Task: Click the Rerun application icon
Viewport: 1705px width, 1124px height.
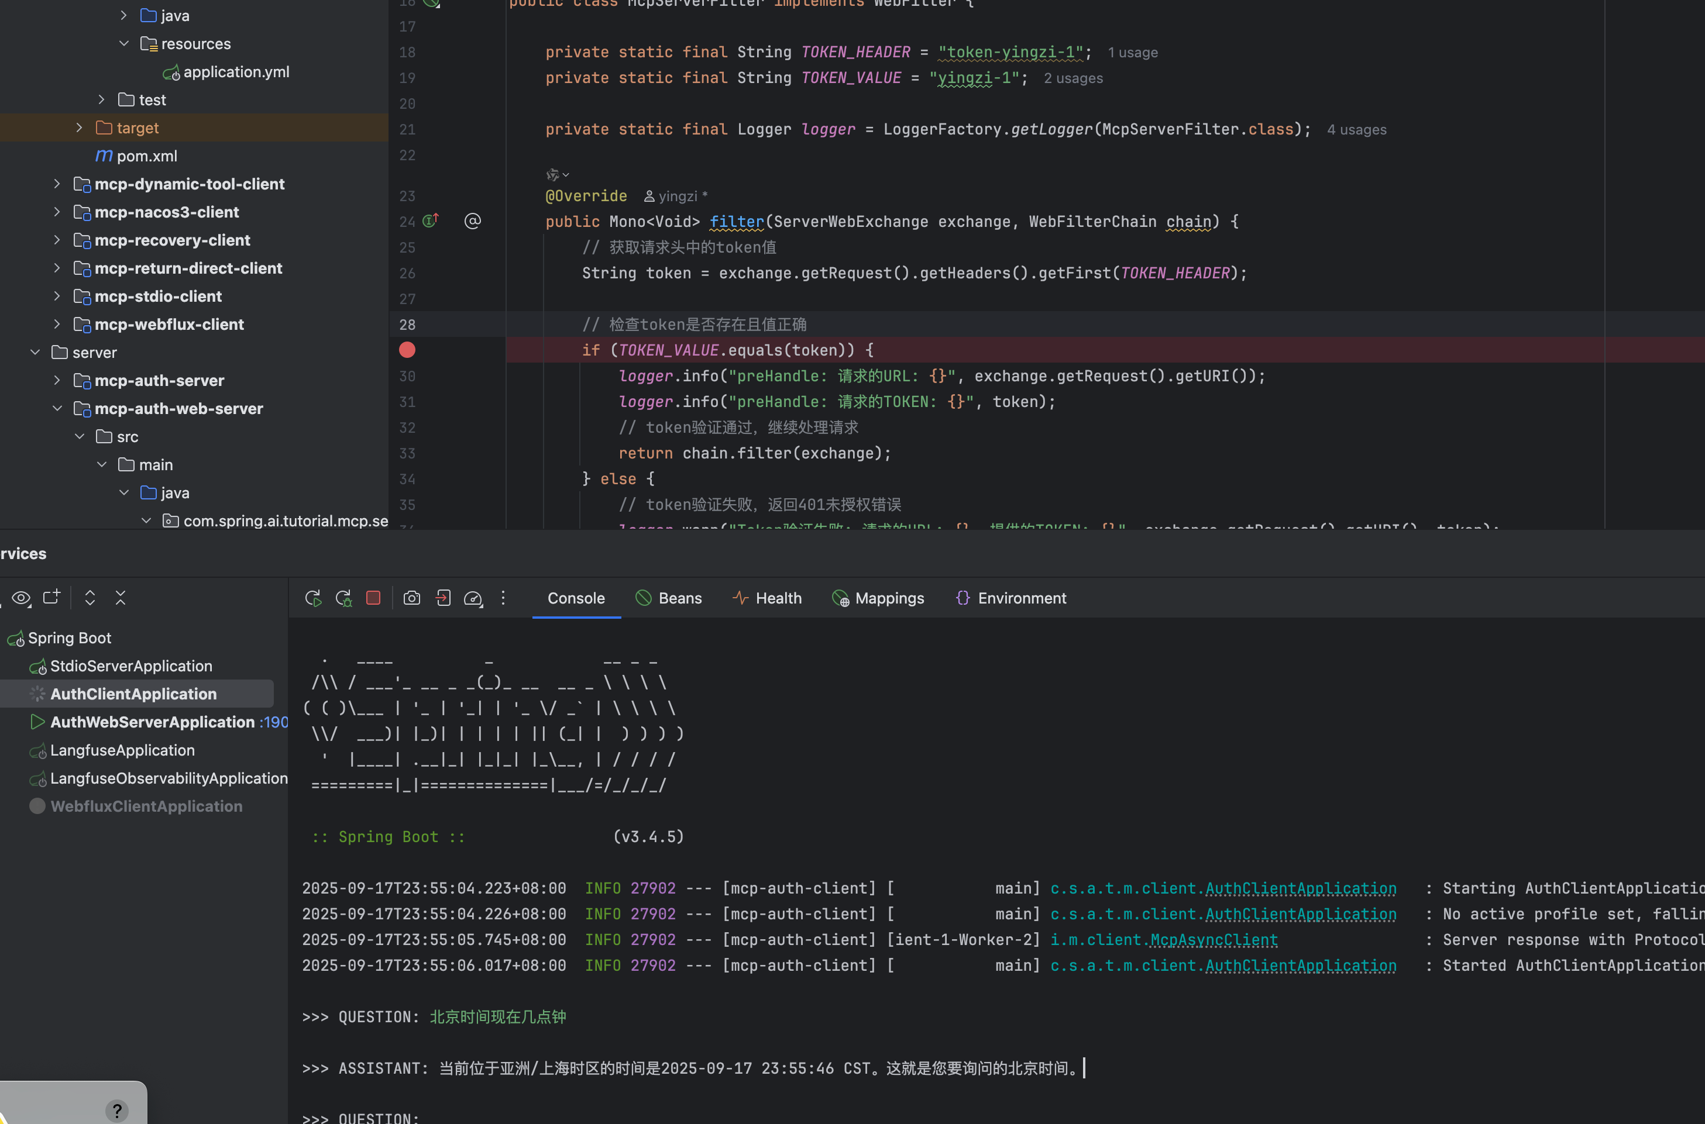Action: (312, 598)
